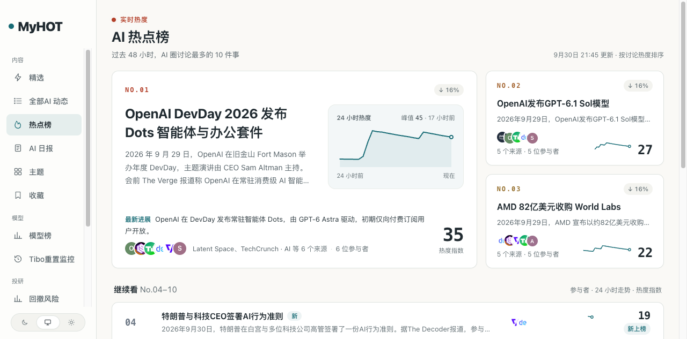The image size is (687, 339).
Task: Open Tibo重置监控 page
Action: pos(44,259)
